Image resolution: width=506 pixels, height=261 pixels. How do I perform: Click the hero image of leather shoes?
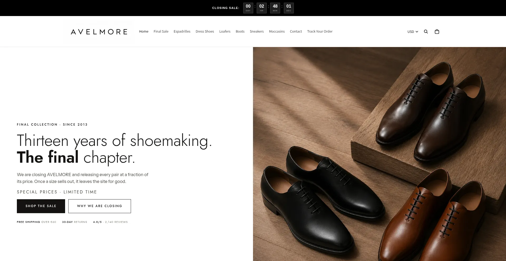pos(379,154)
